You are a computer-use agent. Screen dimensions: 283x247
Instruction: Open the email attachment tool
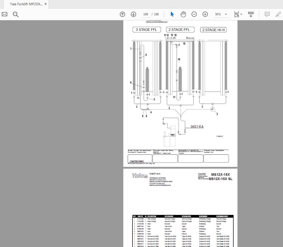4,14
